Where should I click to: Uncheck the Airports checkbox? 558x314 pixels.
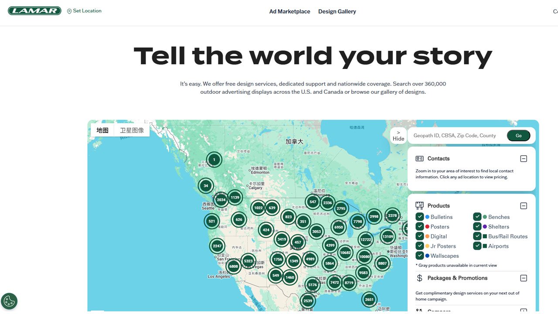[x=477, y=246]
